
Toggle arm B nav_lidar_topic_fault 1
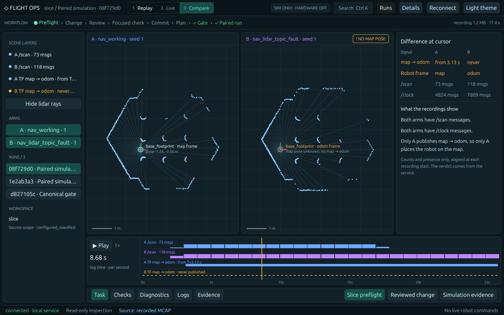tap(43, 142)
